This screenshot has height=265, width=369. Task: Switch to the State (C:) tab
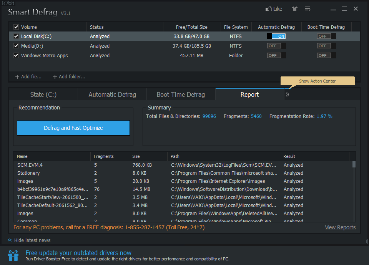(43, 94)
